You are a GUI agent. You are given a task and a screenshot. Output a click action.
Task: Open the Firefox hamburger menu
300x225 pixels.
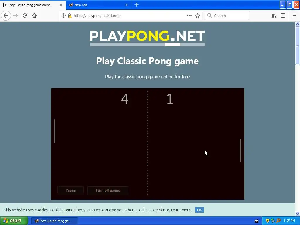click(294, 16)
